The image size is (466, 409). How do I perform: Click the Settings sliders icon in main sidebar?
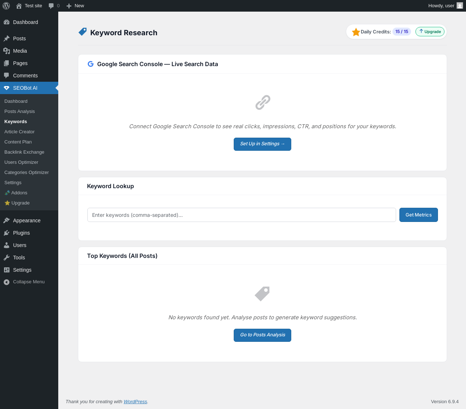7,270
